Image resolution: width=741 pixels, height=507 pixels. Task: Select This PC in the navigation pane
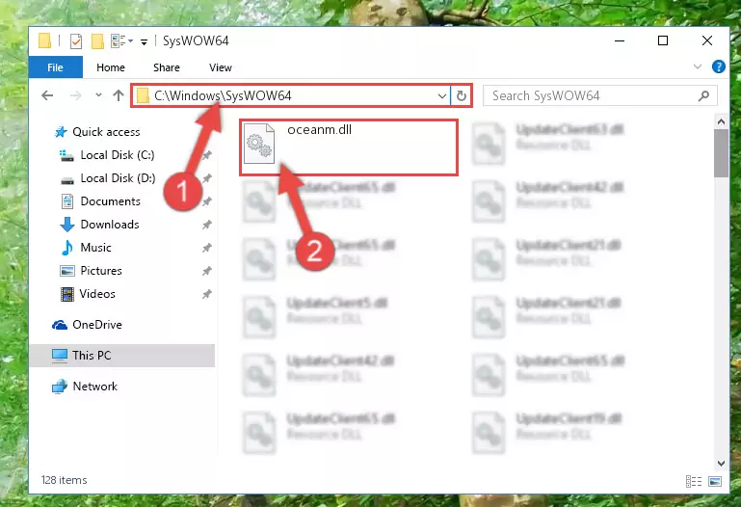(x=122, y=356)
